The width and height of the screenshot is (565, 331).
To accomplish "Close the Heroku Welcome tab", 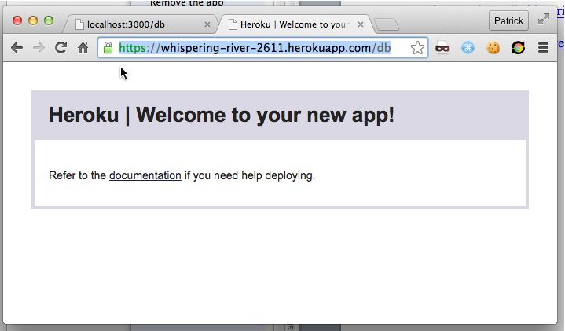I will pos(361,24).
